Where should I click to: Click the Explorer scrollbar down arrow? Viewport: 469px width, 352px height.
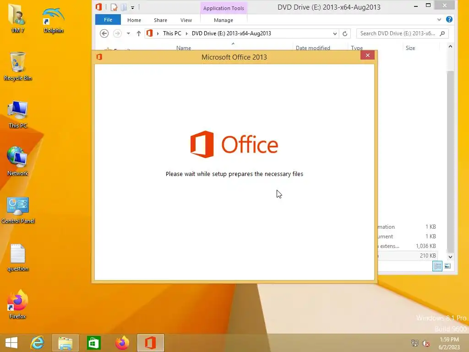tap(450, 257)
